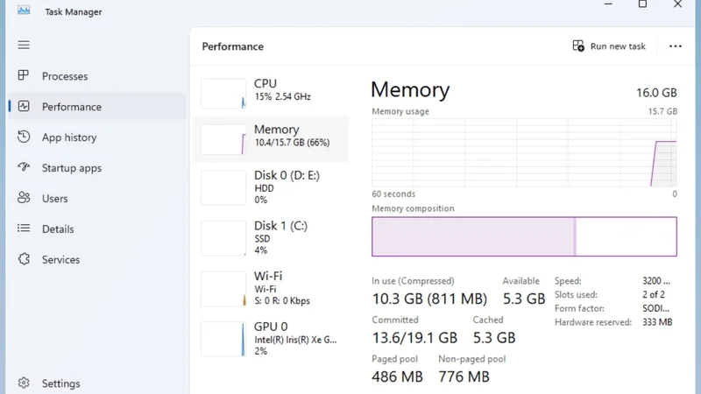Viewport: 701px width, 394px height.
Task: Select the Wi-Fi network entry
Action: 271,288
